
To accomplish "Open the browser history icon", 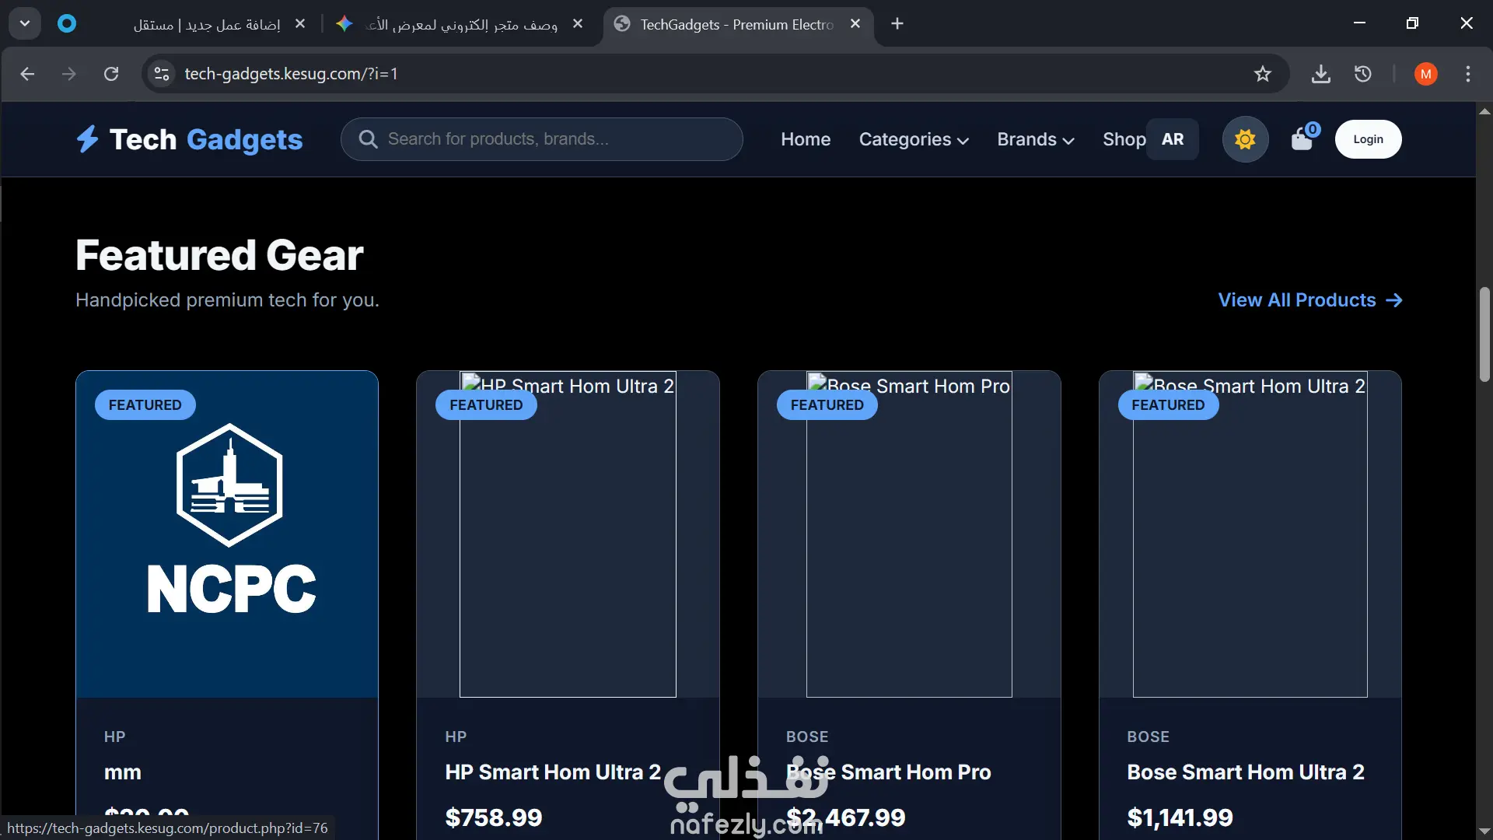I will coord(1362,74).
